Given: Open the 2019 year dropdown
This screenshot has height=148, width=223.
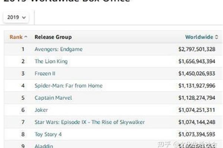Looking at the screenshot, I should point(16,17).
